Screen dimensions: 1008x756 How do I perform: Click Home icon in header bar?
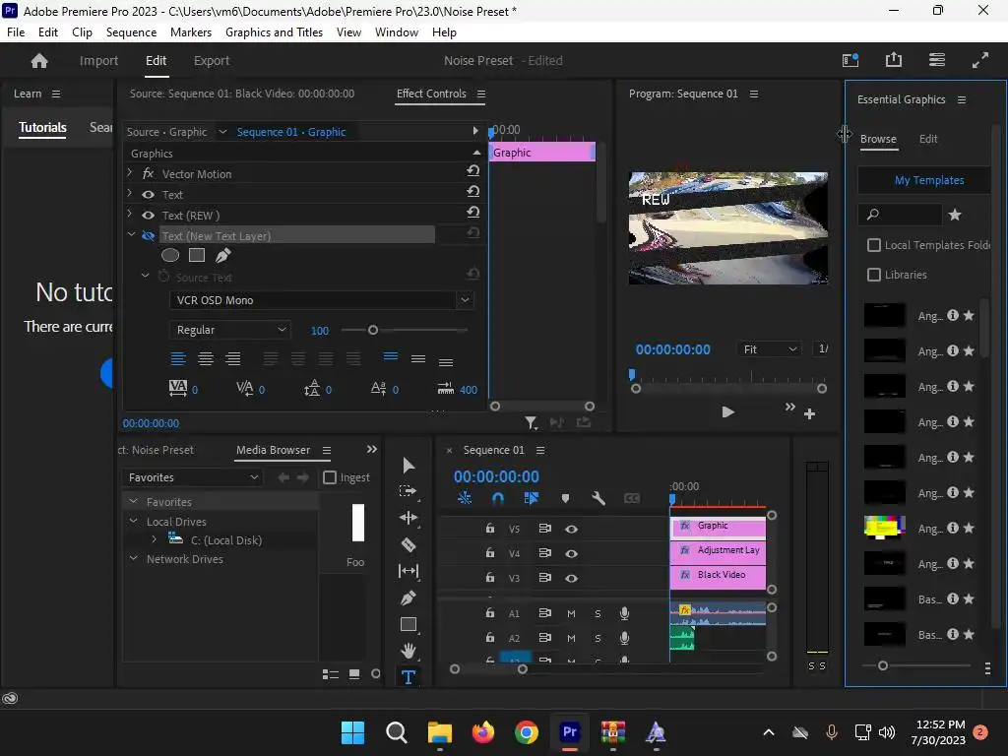39,60
